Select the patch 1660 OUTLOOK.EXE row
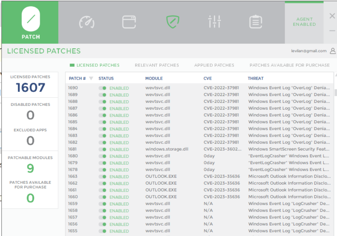This screenshot has width=337, height=236. point(197,197)
